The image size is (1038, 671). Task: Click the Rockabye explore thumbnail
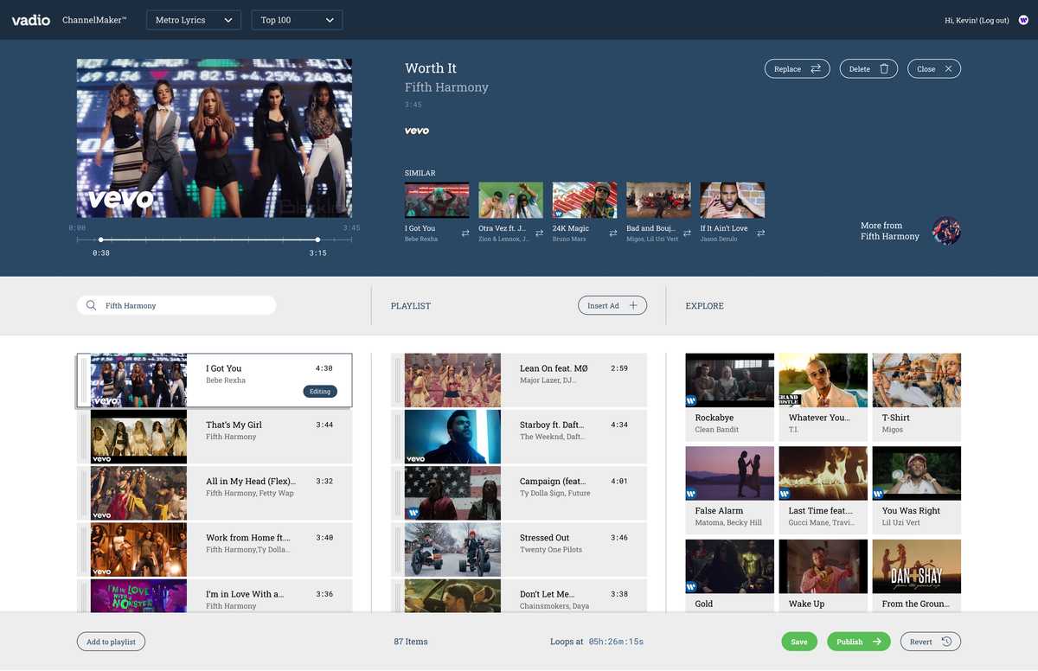[x=730, y=380]
